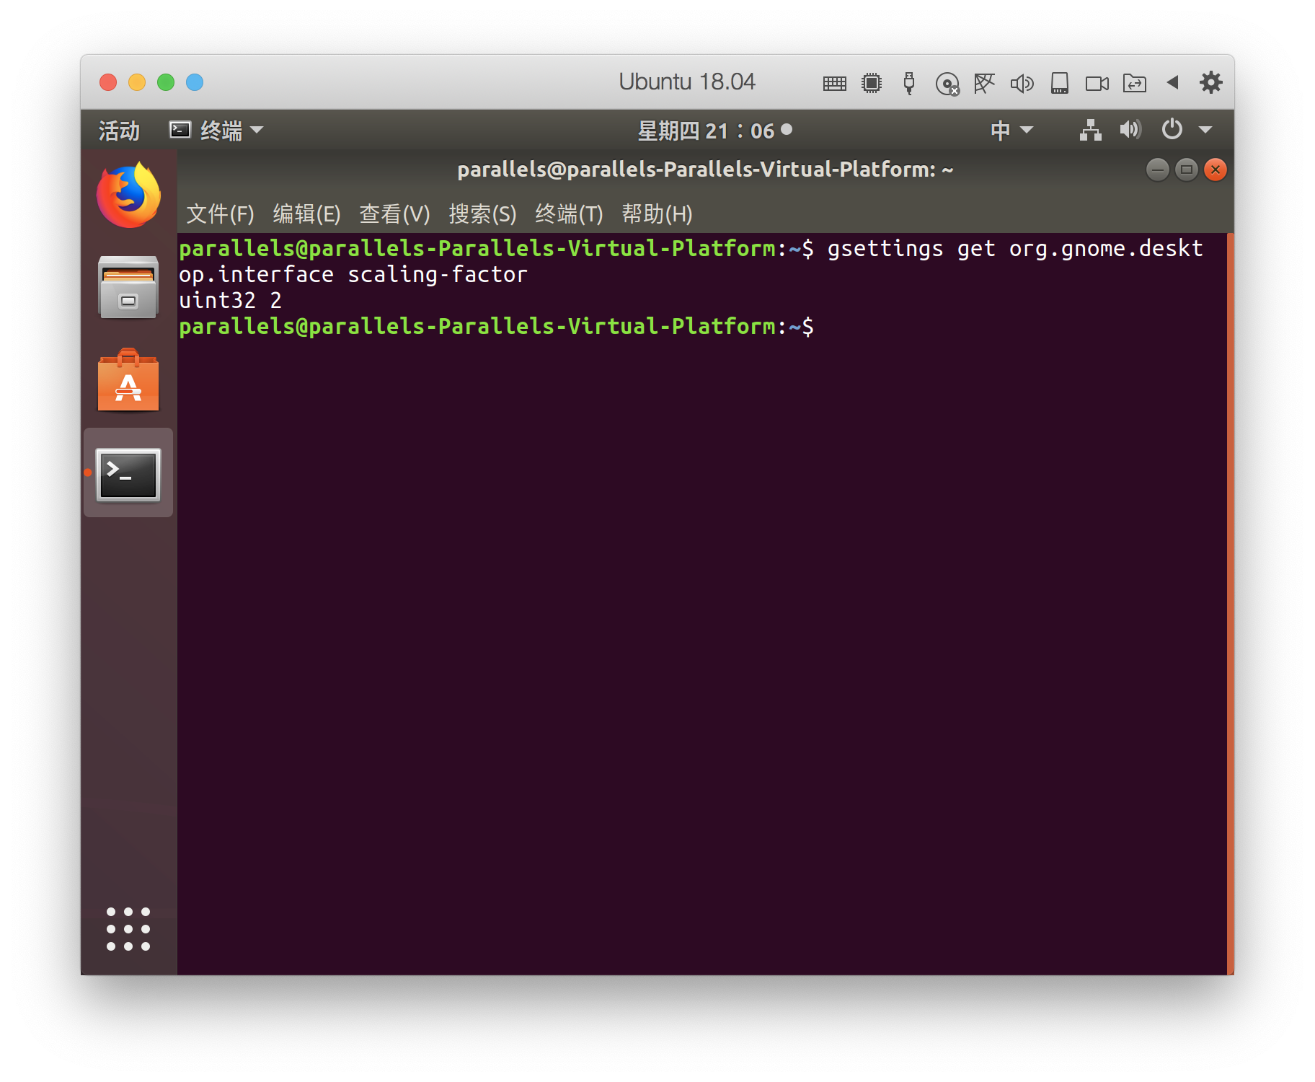This screenshot has height=1082, width=1315.
Task: Click the yellow minimize button of the Parallels window
Action: point(137,82)
